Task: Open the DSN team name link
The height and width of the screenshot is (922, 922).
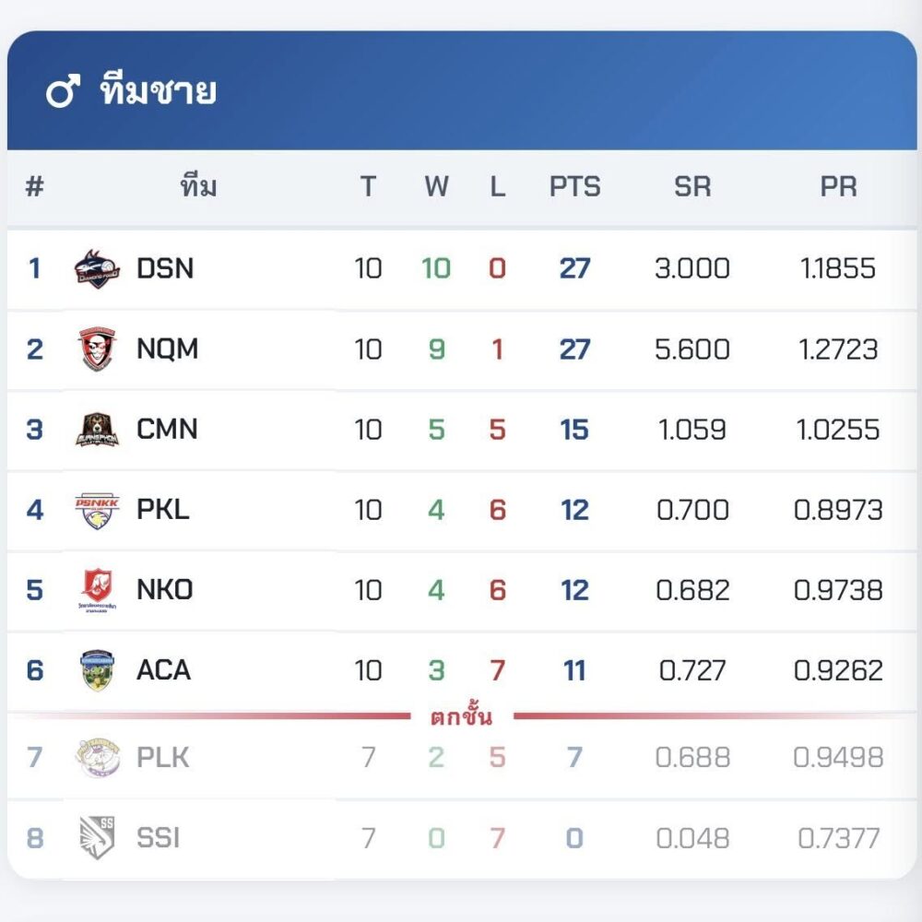Action: [x=165, y=269]
